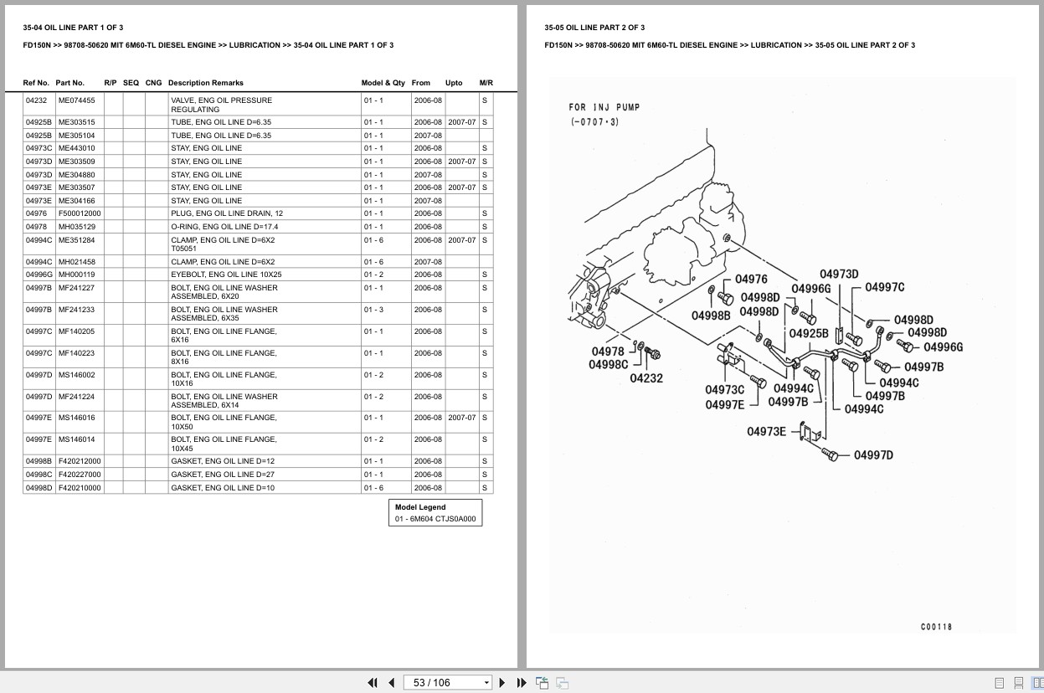
Task: Click EYEBOLT, ENG OIL LINE 10X25 row text
Action: click(x=226, y=275)
